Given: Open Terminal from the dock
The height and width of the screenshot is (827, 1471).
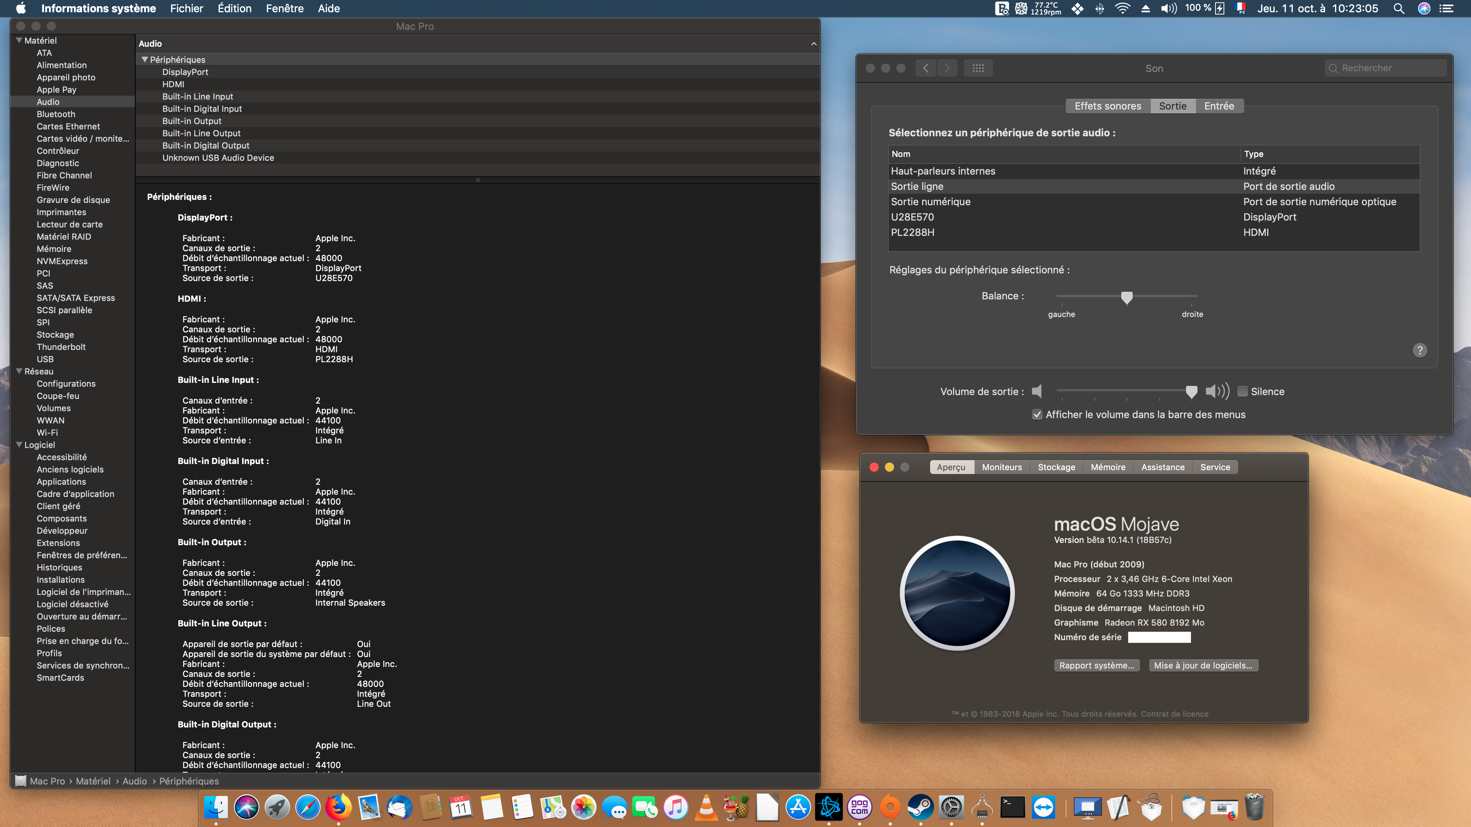Looking at the screenshot, I should pos(1012,807).
